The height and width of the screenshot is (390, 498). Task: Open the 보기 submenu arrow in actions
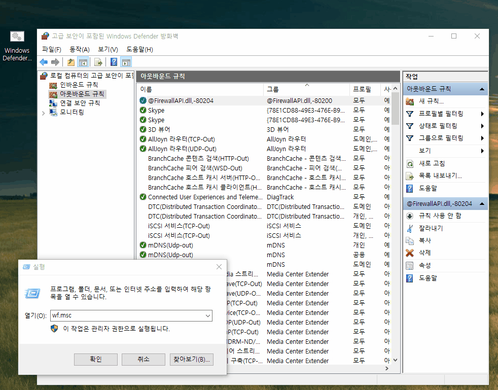pos(482,151)
